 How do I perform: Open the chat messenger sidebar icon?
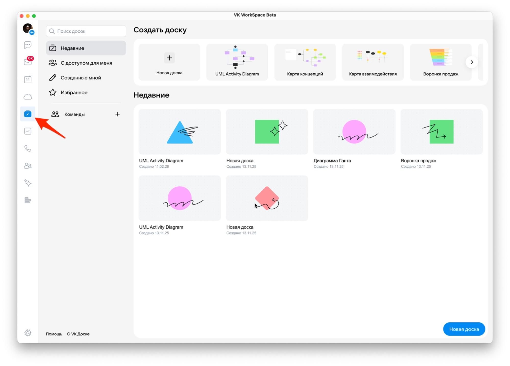(x=28, y=45)
